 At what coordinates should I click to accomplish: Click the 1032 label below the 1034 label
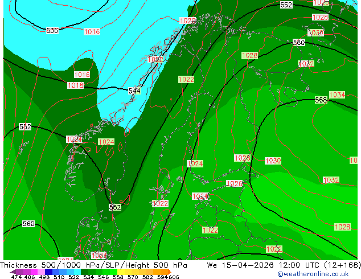[x=331, y=180]
